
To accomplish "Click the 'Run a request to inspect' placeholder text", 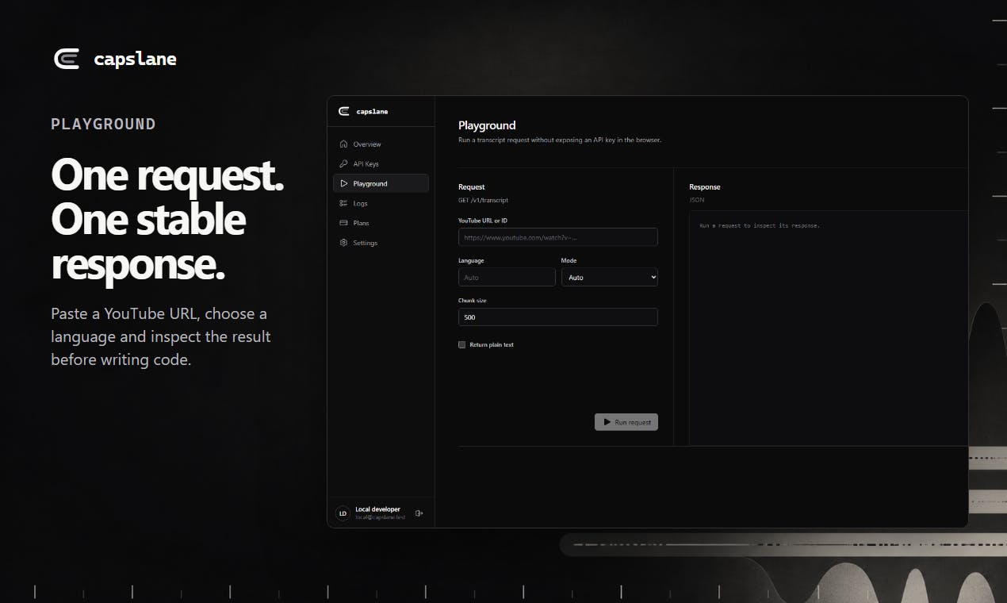I will pos(760,225).
